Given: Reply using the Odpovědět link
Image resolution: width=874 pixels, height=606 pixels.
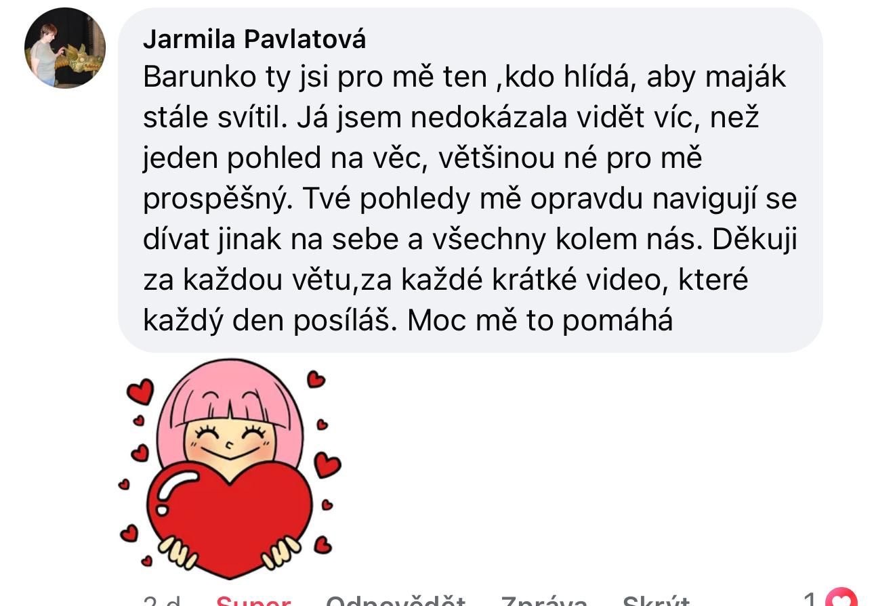Looking at the screenshot, I should click(x=396, y=601).
